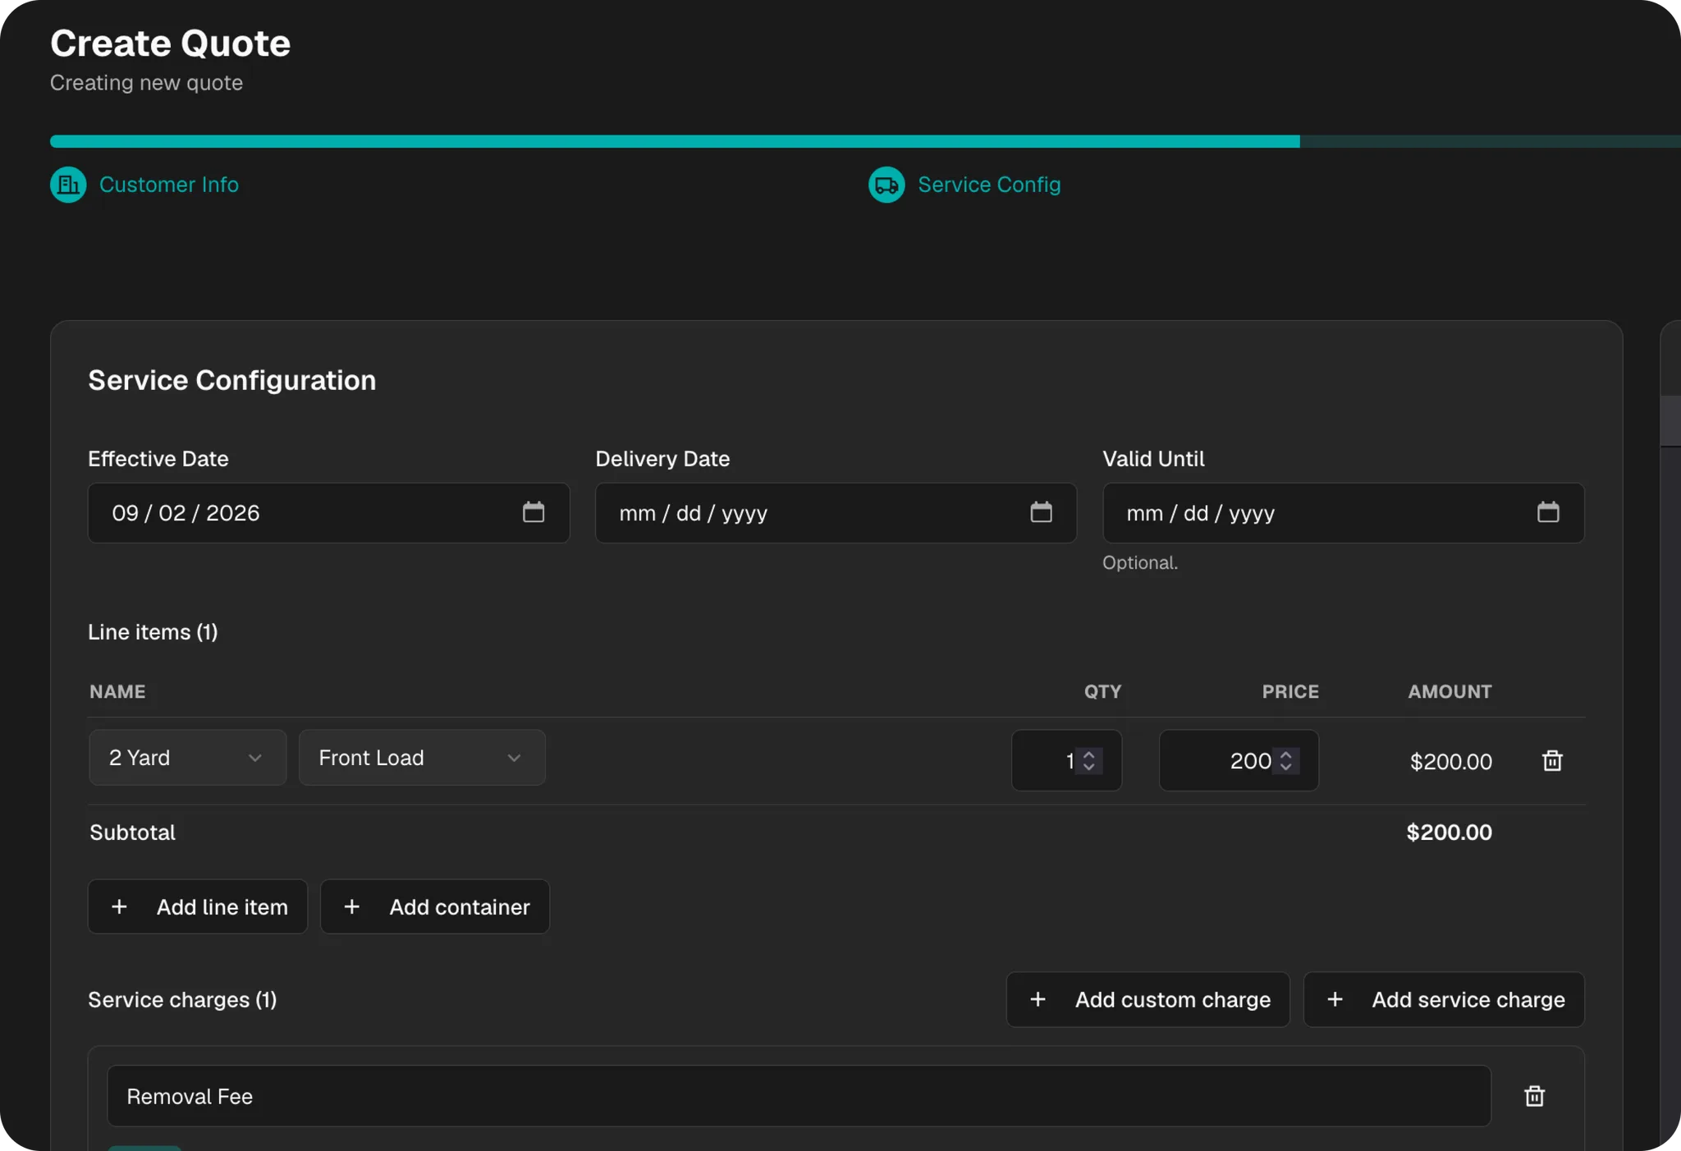Click the Service charges (1) heading
The height and width of the screenshot is (1151, 1681).
click(182, 1000)
